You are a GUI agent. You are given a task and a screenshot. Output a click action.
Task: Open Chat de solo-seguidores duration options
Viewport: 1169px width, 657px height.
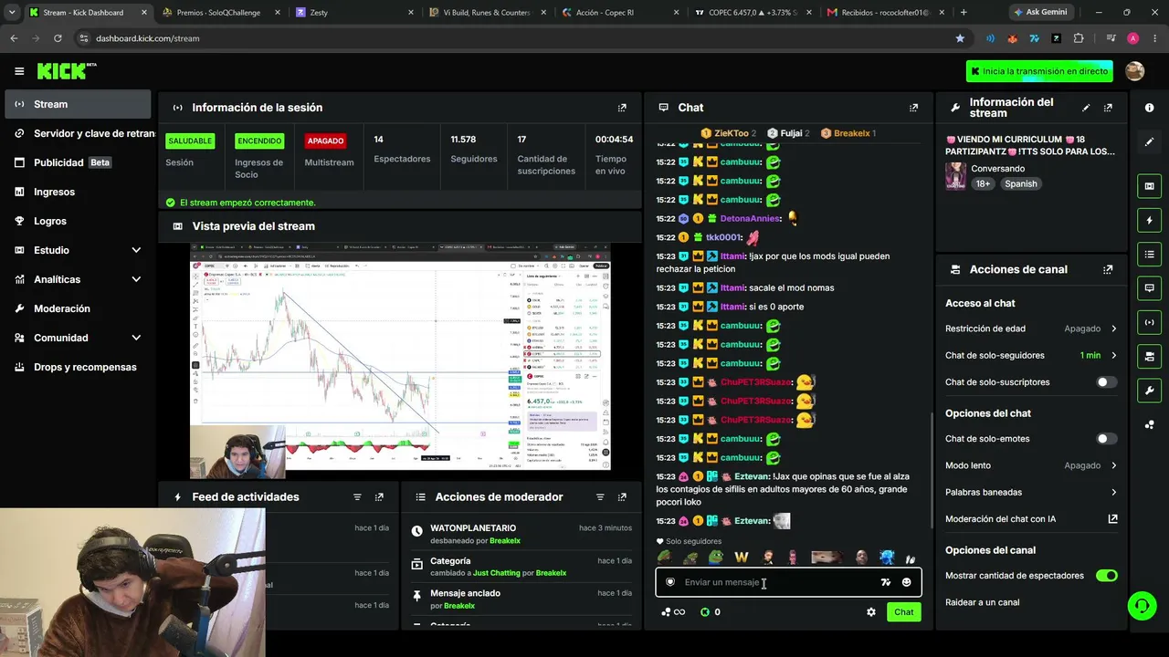pos(1031,355)
